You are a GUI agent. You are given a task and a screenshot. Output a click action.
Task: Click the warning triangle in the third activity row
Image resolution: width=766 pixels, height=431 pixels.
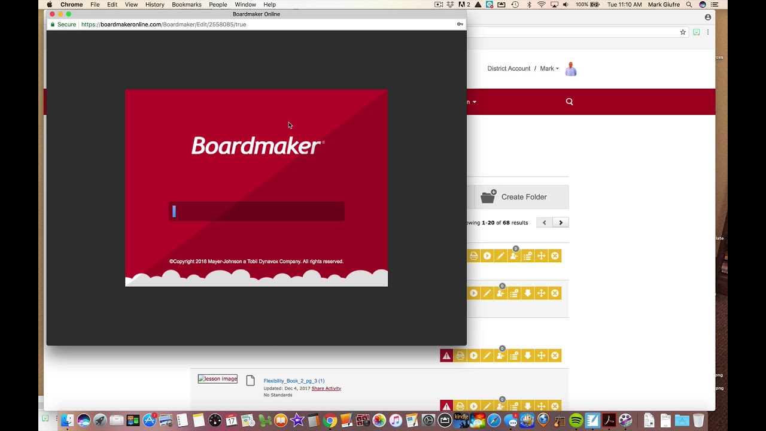tap(446, 356)
